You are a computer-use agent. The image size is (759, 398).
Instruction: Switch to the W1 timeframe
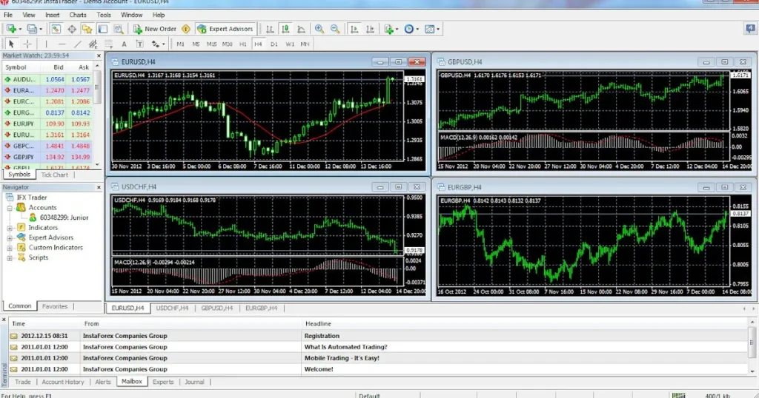tap(290, 44)
